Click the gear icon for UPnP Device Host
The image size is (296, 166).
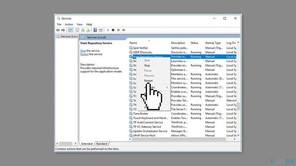(x=130, y=135)
